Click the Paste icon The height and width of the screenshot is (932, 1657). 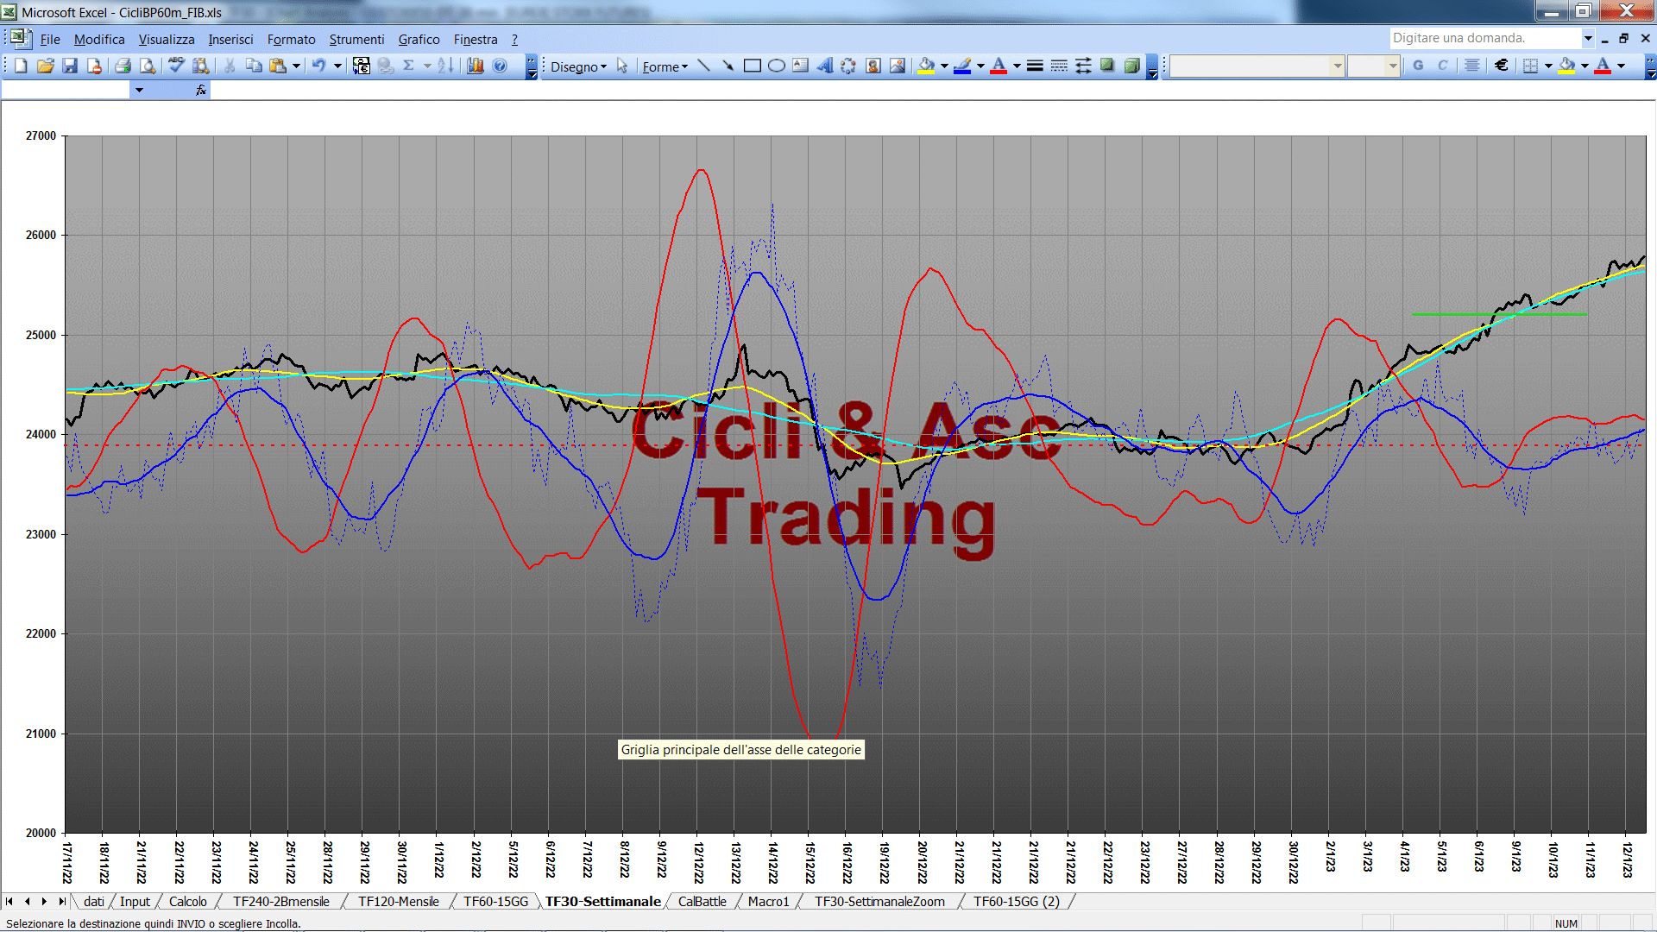(x=278, y=66)
